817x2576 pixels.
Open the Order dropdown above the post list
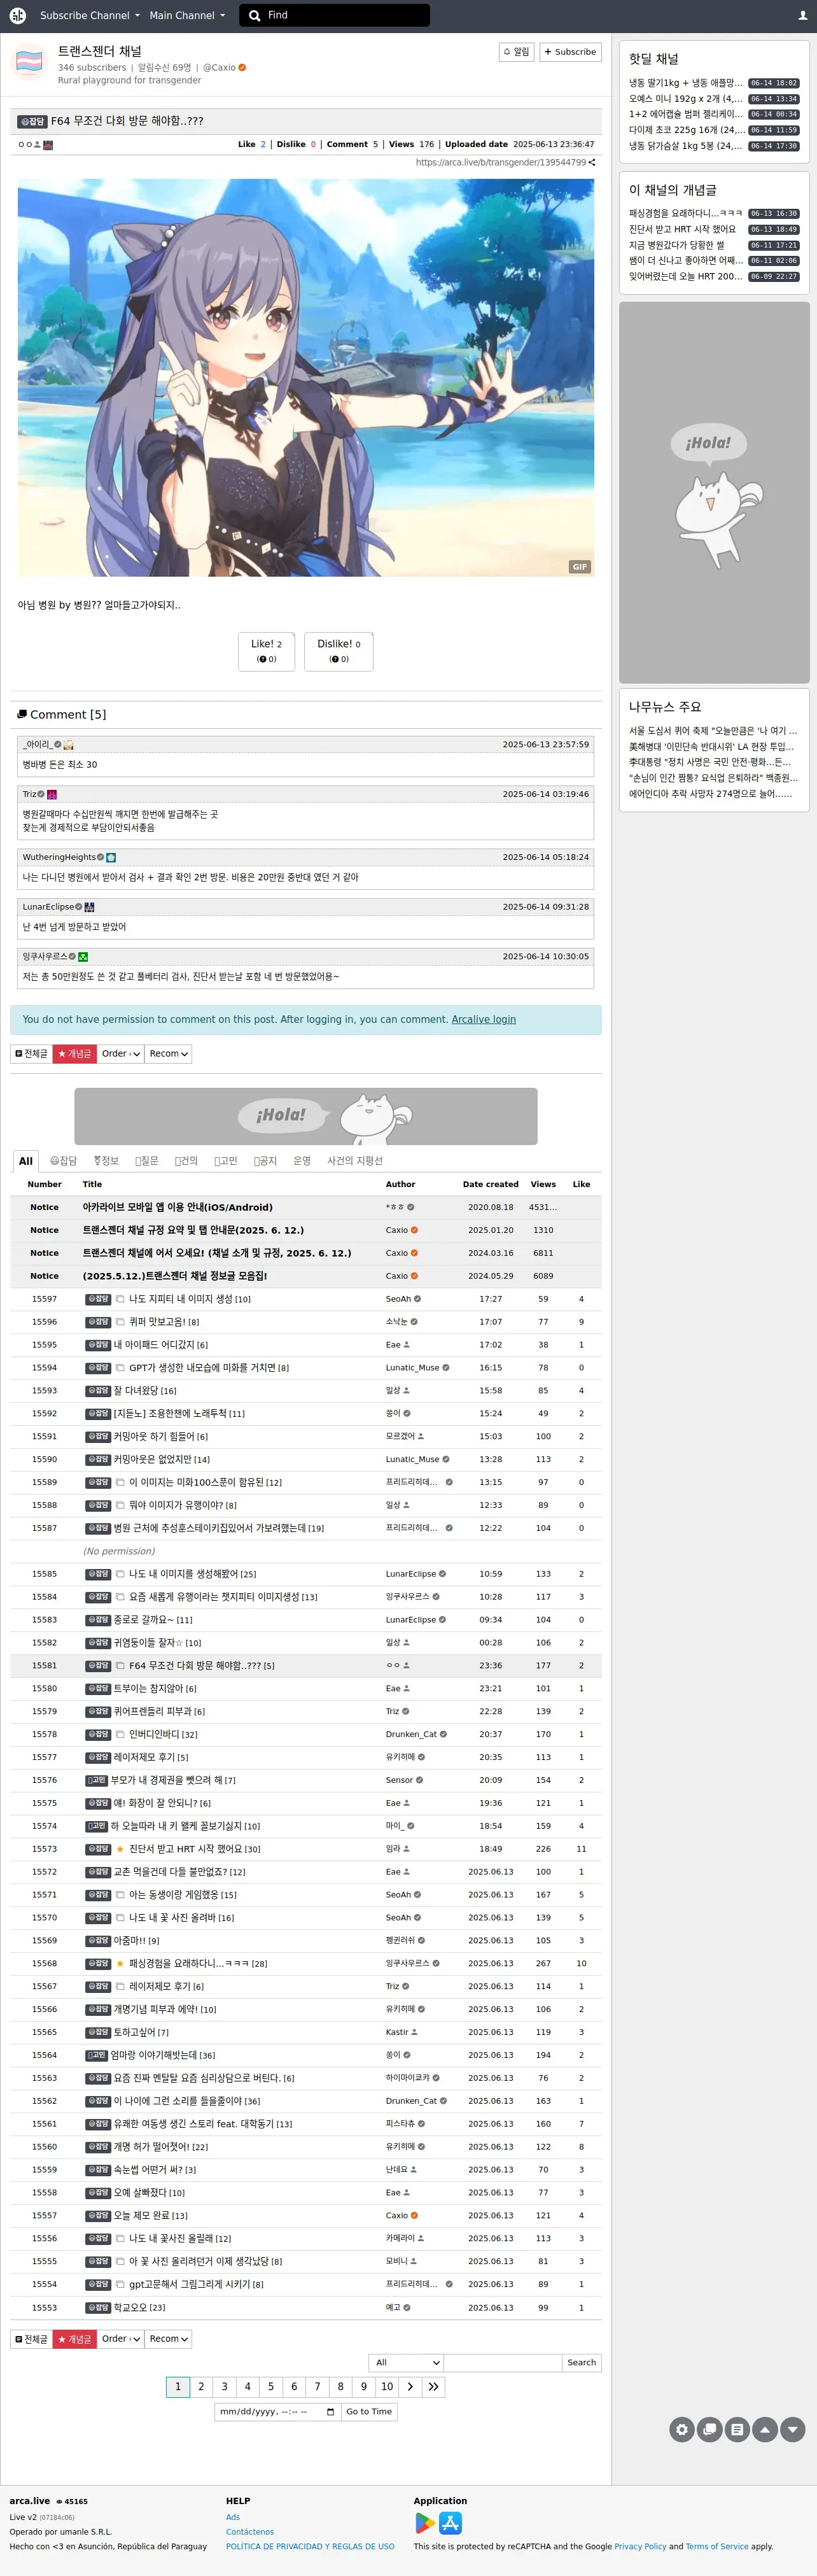point(121,1054)
